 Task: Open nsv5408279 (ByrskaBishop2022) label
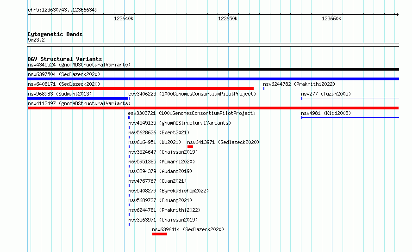pyautogui.click(x=169, y=191)
